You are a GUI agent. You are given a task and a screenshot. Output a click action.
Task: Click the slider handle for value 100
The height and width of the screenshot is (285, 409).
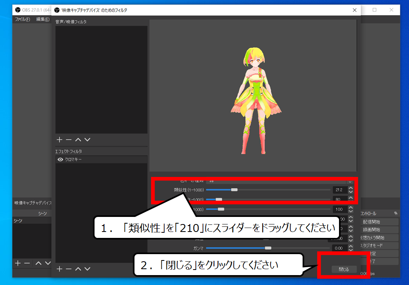221,209
